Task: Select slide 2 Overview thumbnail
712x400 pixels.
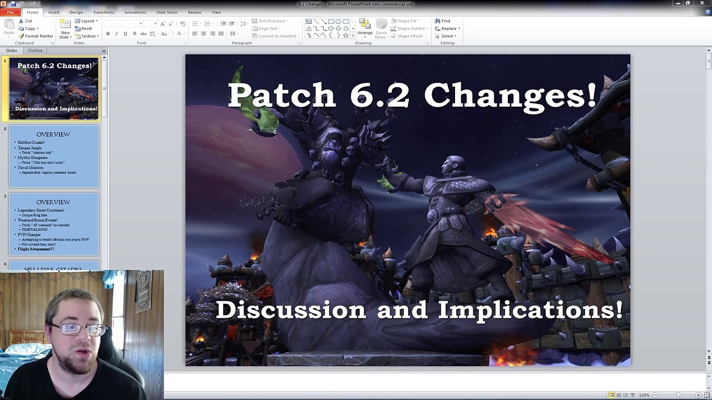Action: [54, 157]
